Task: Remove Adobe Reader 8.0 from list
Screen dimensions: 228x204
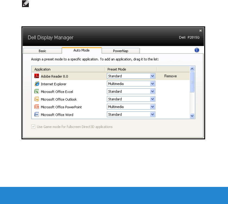Action: pyautogui.click(x=170, y=76)
